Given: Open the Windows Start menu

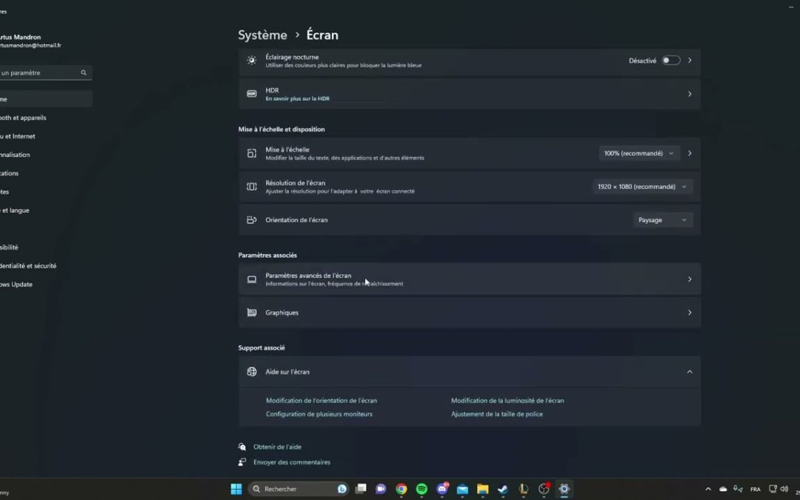Looking at the screenshot, I should pos(236,490).
